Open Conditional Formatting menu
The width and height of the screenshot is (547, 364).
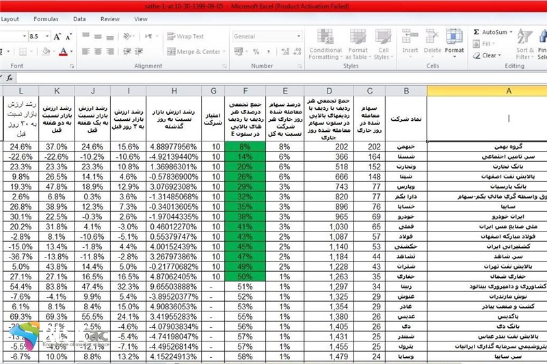[325, 44]
